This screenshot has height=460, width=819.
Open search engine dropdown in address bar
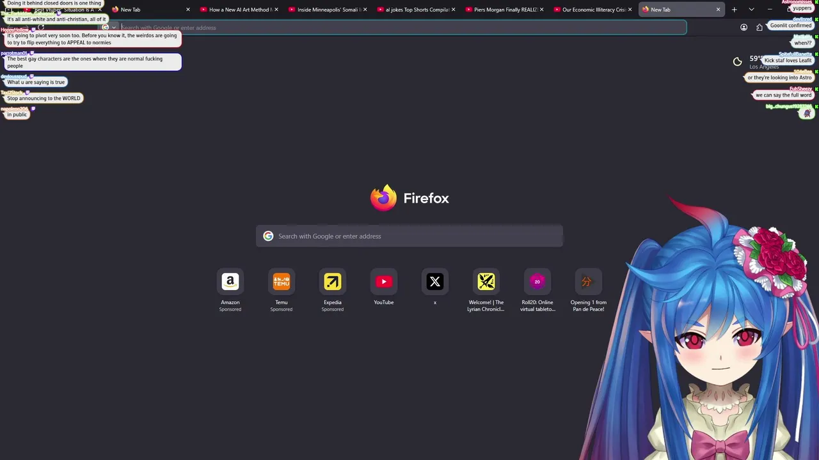pyautogui.click(x=109, y=27)
